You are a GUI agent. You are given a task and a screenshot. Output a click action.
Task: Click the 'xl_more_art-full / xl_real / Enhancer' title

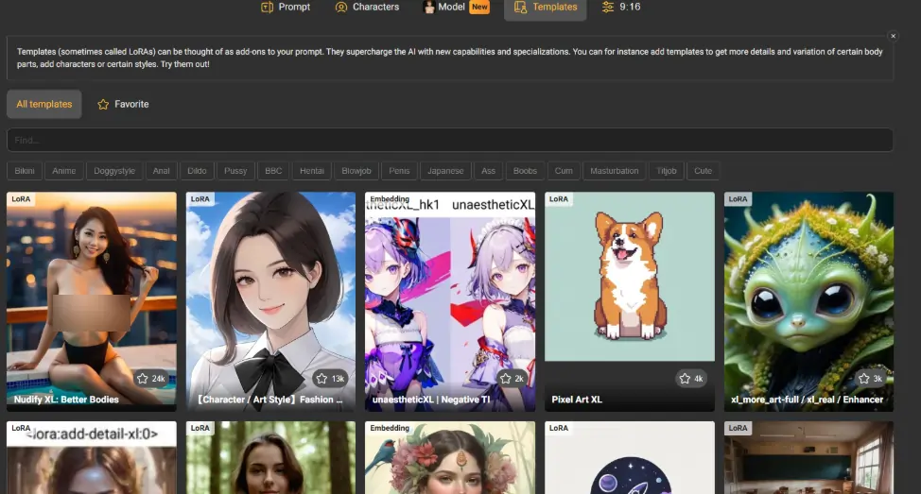point(807,400)
